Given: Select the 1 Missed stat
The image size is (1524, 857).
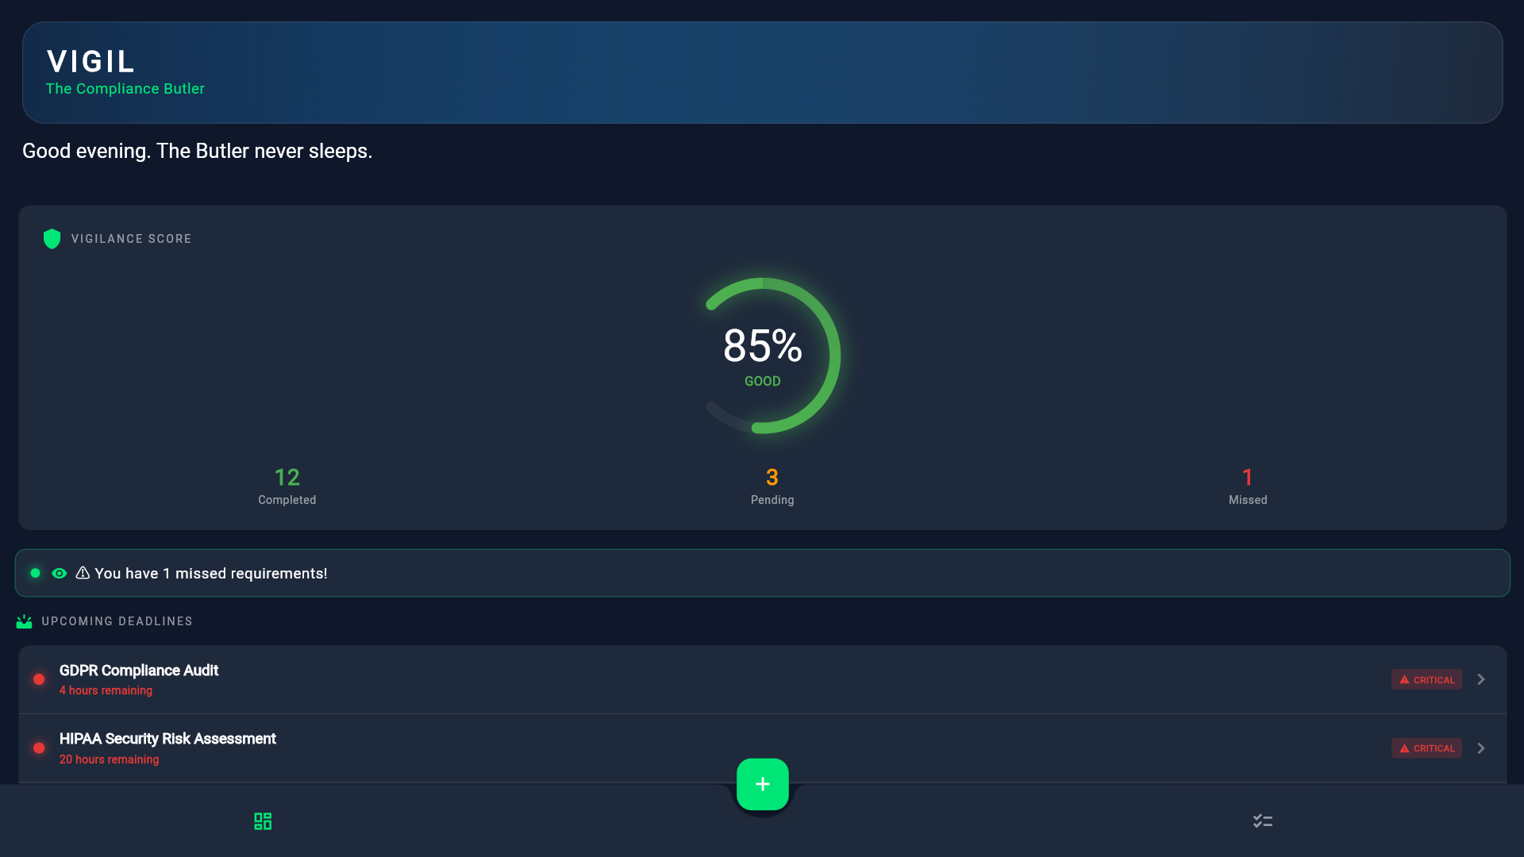Looking at the screenshot, I should click(1248, 486).
